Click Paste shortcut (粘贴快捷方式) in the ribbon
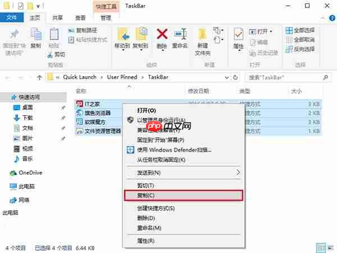Screen dimensions: 337x253 (88, 40)
